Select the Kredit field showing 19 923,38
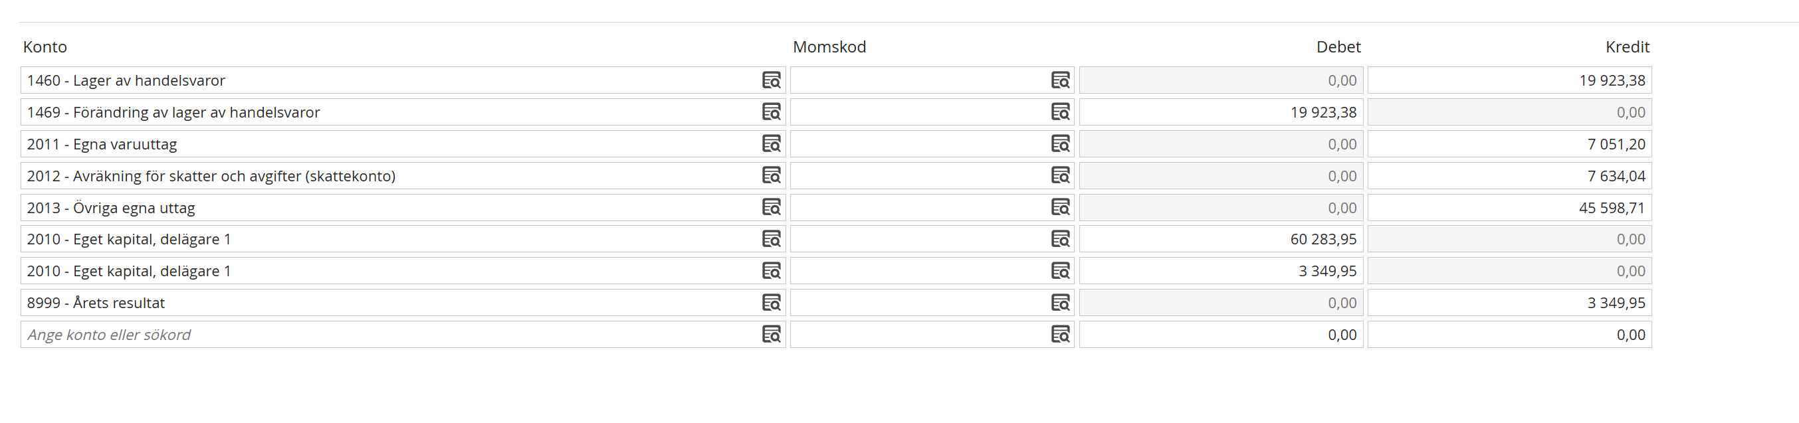This screenshot has height=423, width=1799. 1509,80
